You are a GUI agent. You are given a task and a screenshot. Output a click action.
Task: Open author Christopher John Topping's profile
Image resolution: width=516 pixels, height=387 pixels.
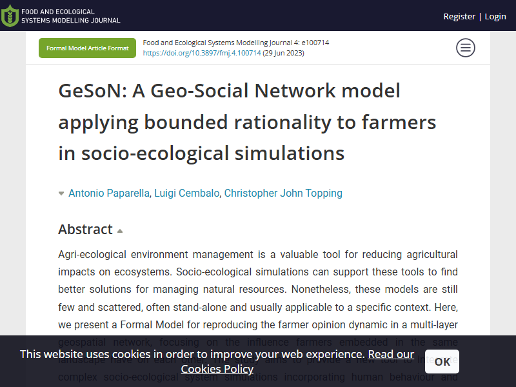pos(283,193)
